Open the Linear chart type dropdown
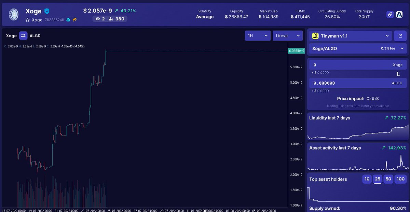Screen dimensions: 410x212 click(288, 36)
